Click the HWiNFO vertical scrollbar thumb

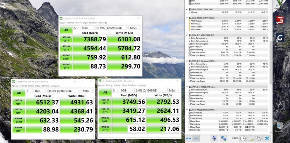point(271,62)
